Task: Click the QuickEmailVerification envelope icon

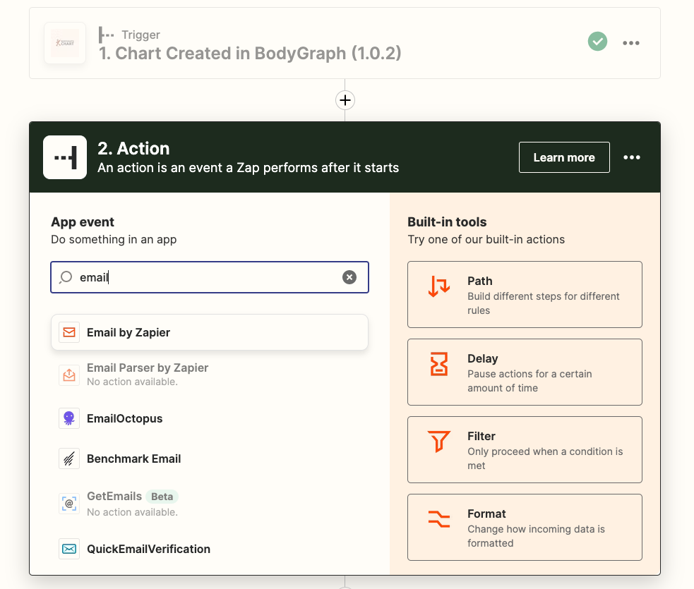Action: click(69, 549)
